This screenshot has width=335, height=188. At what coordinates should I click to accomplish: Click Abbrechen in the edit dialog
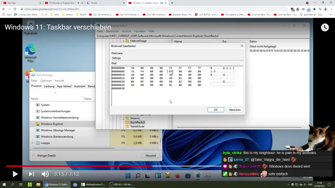(234, 110)
